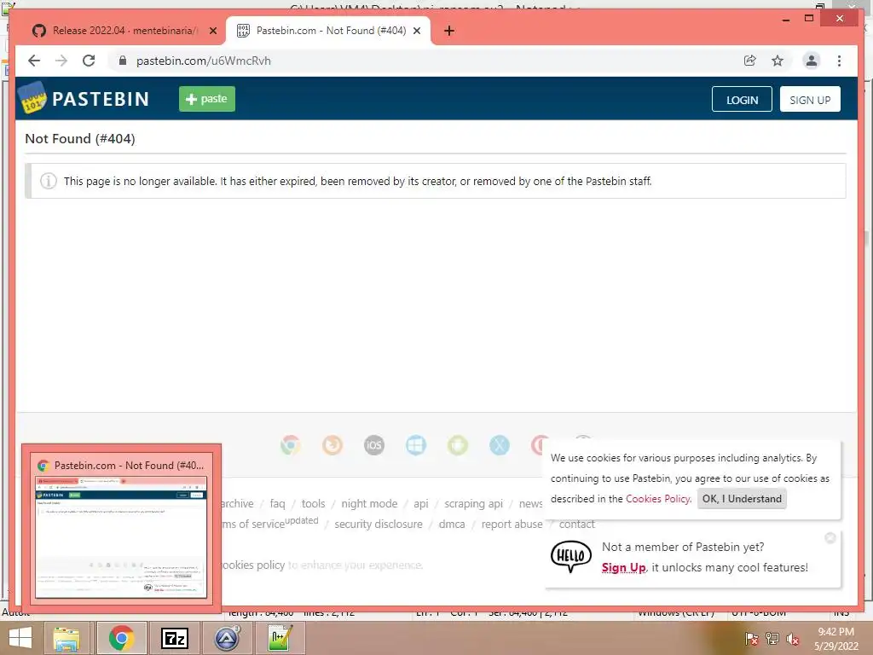Bookmark this page with the star icon

point(778,61)
